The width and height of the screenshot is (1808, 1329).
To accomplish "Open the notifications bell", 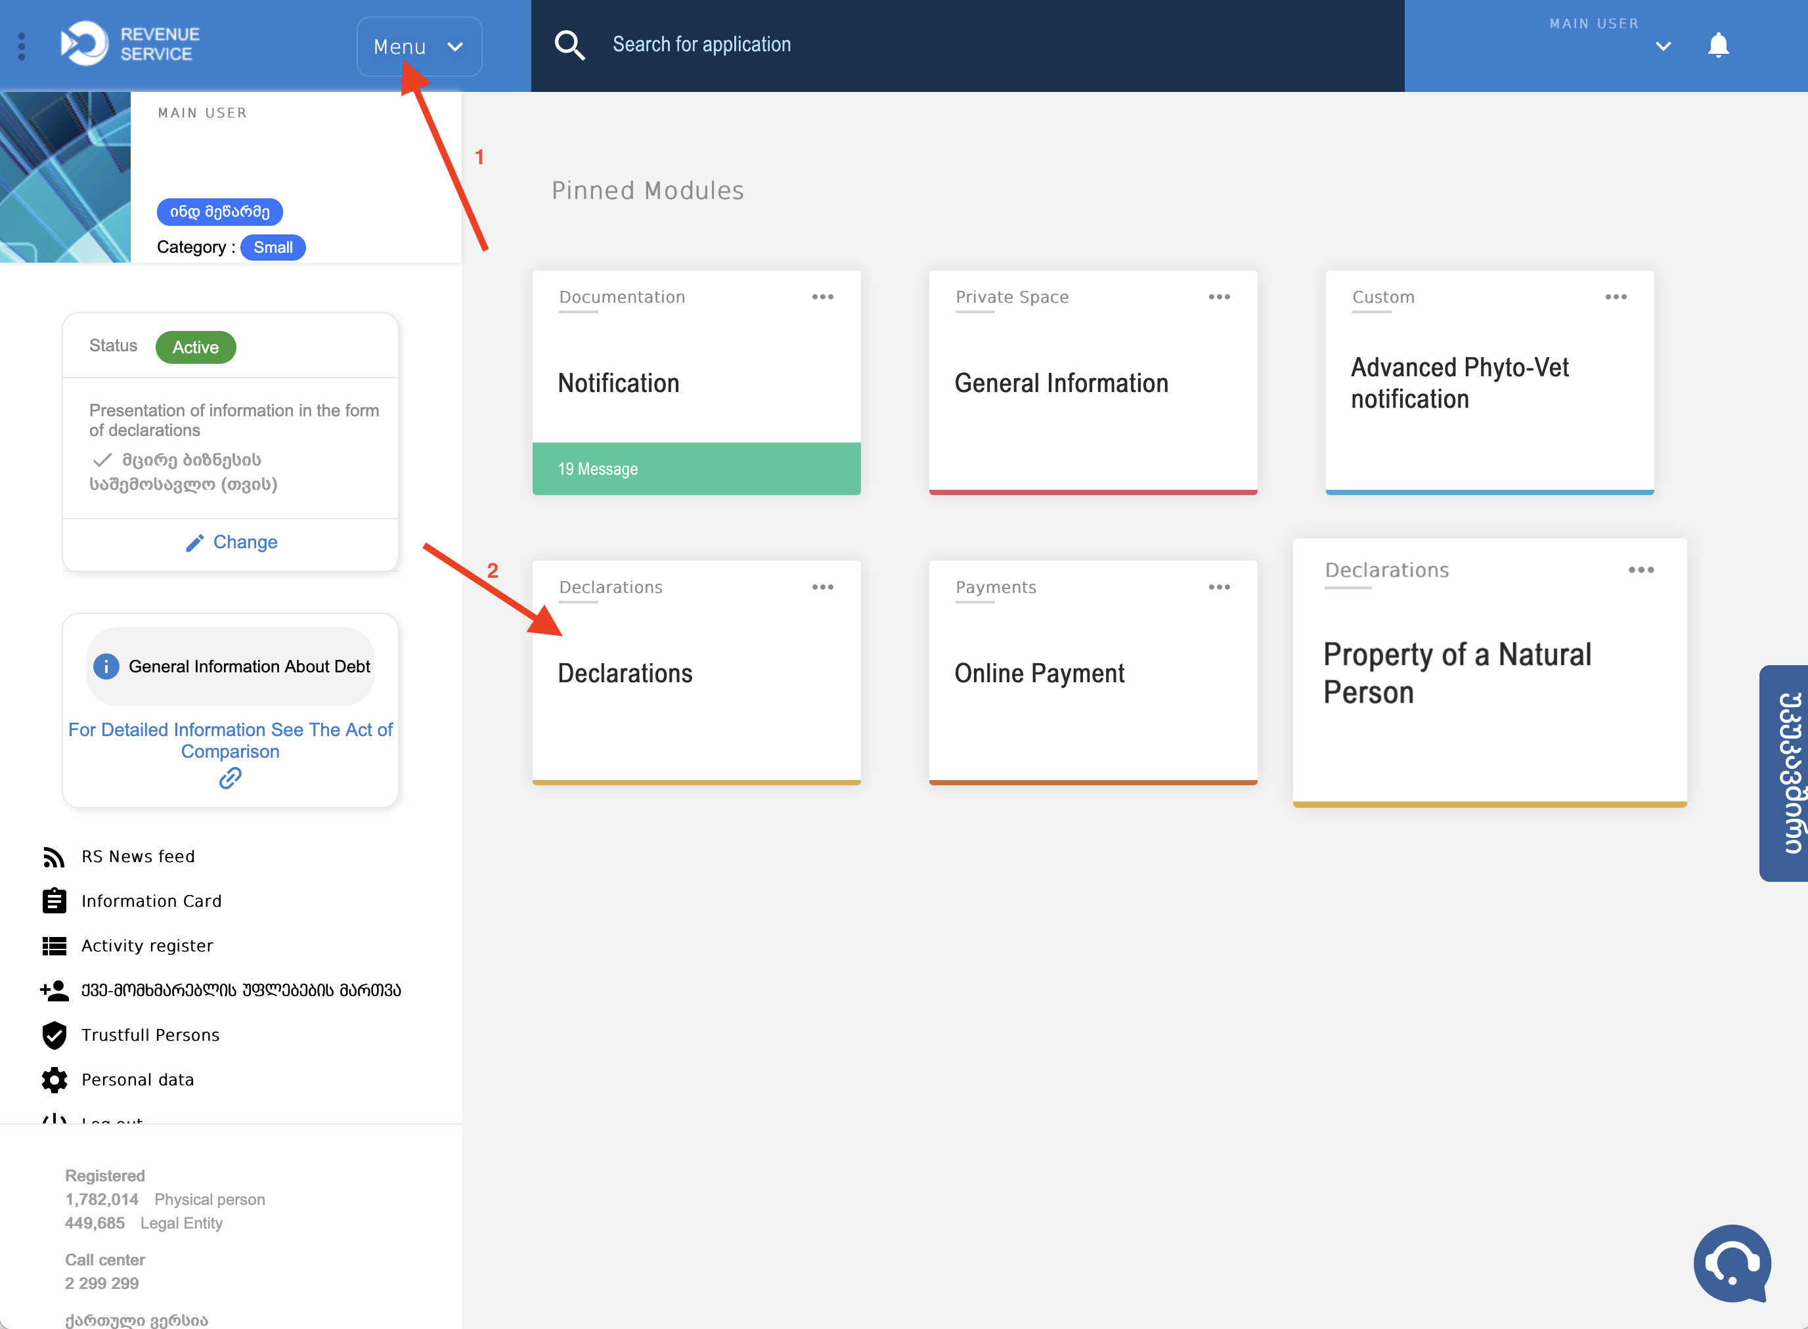I will point(1718,45).
